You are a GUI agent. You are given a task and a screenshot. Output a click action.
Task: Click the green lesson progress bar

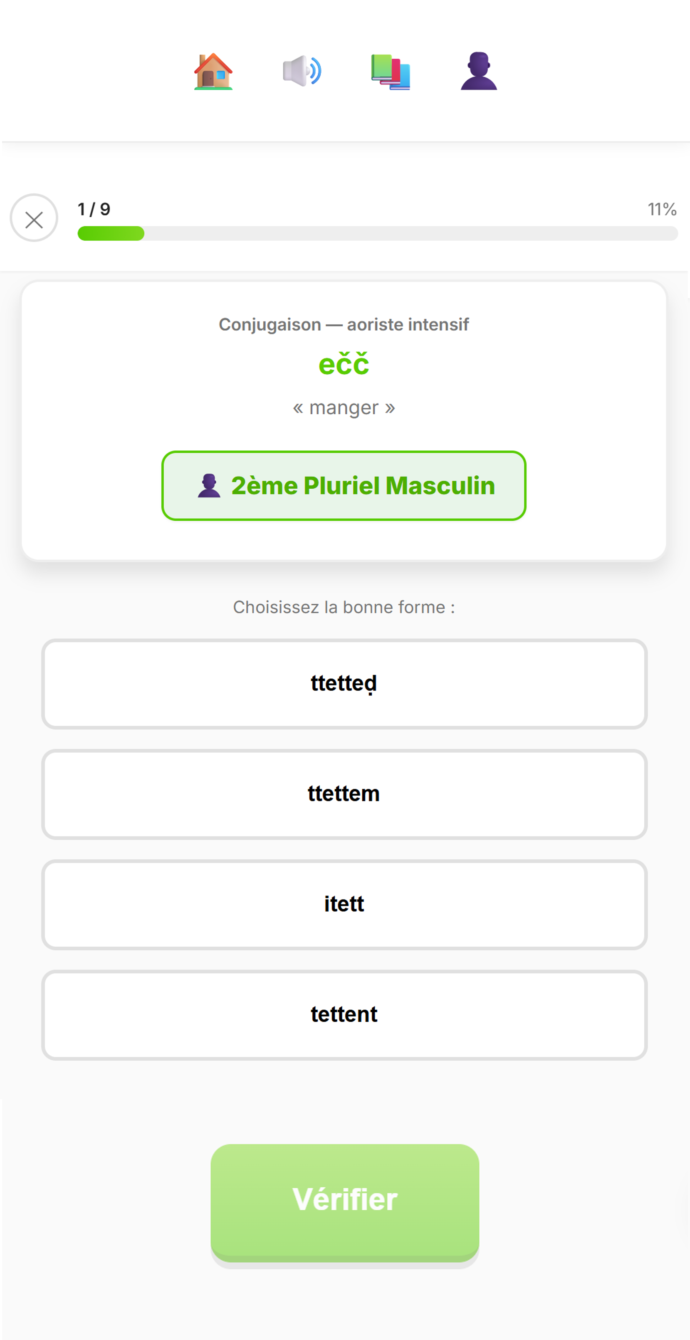377,234
